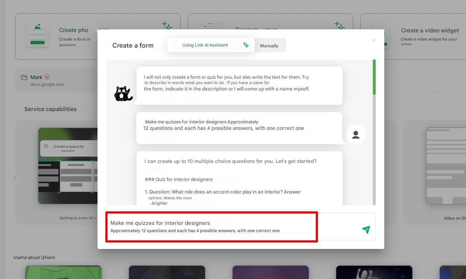The width and height of the screenshot is (466, 279).
Task: Open the first green Useful about QForm thumbnail
Action: (x=63, y=272)
